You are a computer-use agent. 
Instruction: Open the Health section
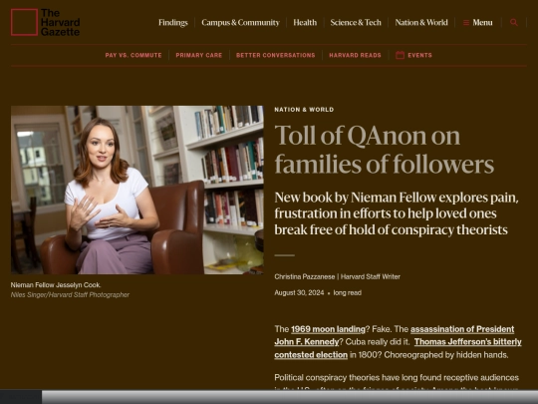click(305, 23)
